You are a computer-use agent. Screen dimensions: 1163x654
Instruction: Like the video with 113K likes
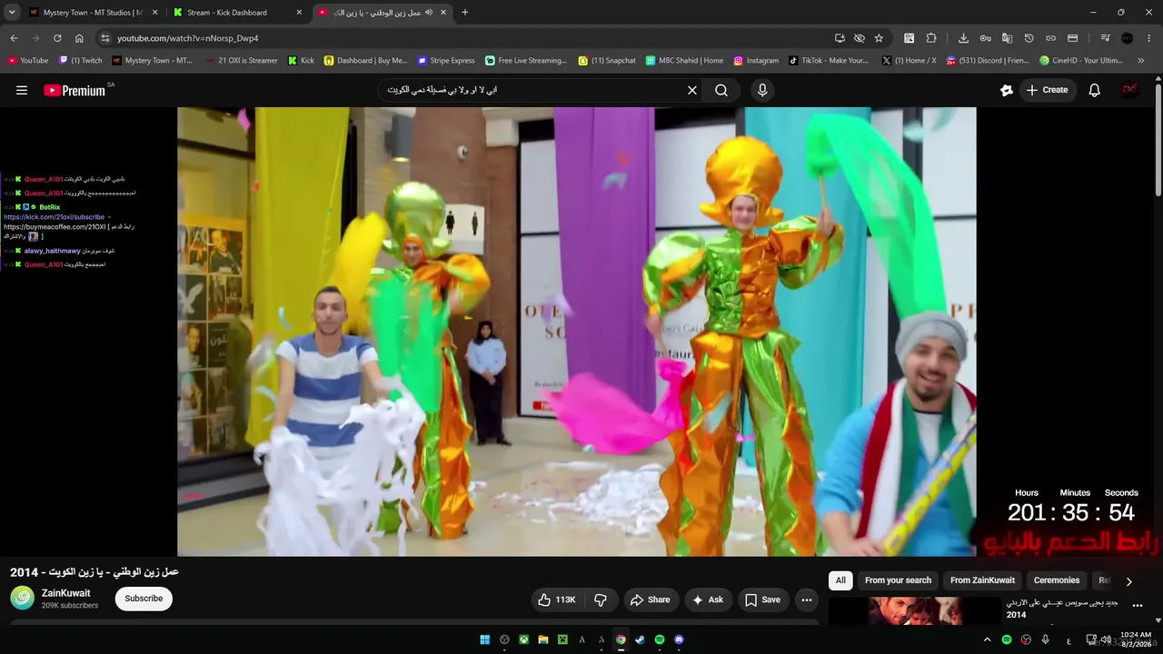(556, 599)
